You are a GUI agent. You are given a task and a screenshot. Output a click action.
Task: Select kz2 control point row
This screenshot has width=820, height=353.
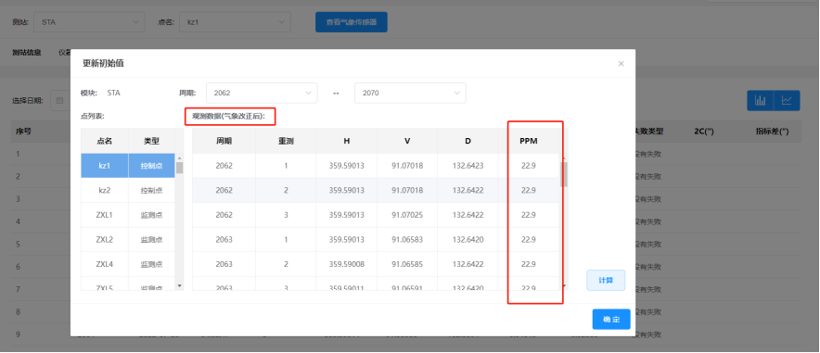(128, 190)
